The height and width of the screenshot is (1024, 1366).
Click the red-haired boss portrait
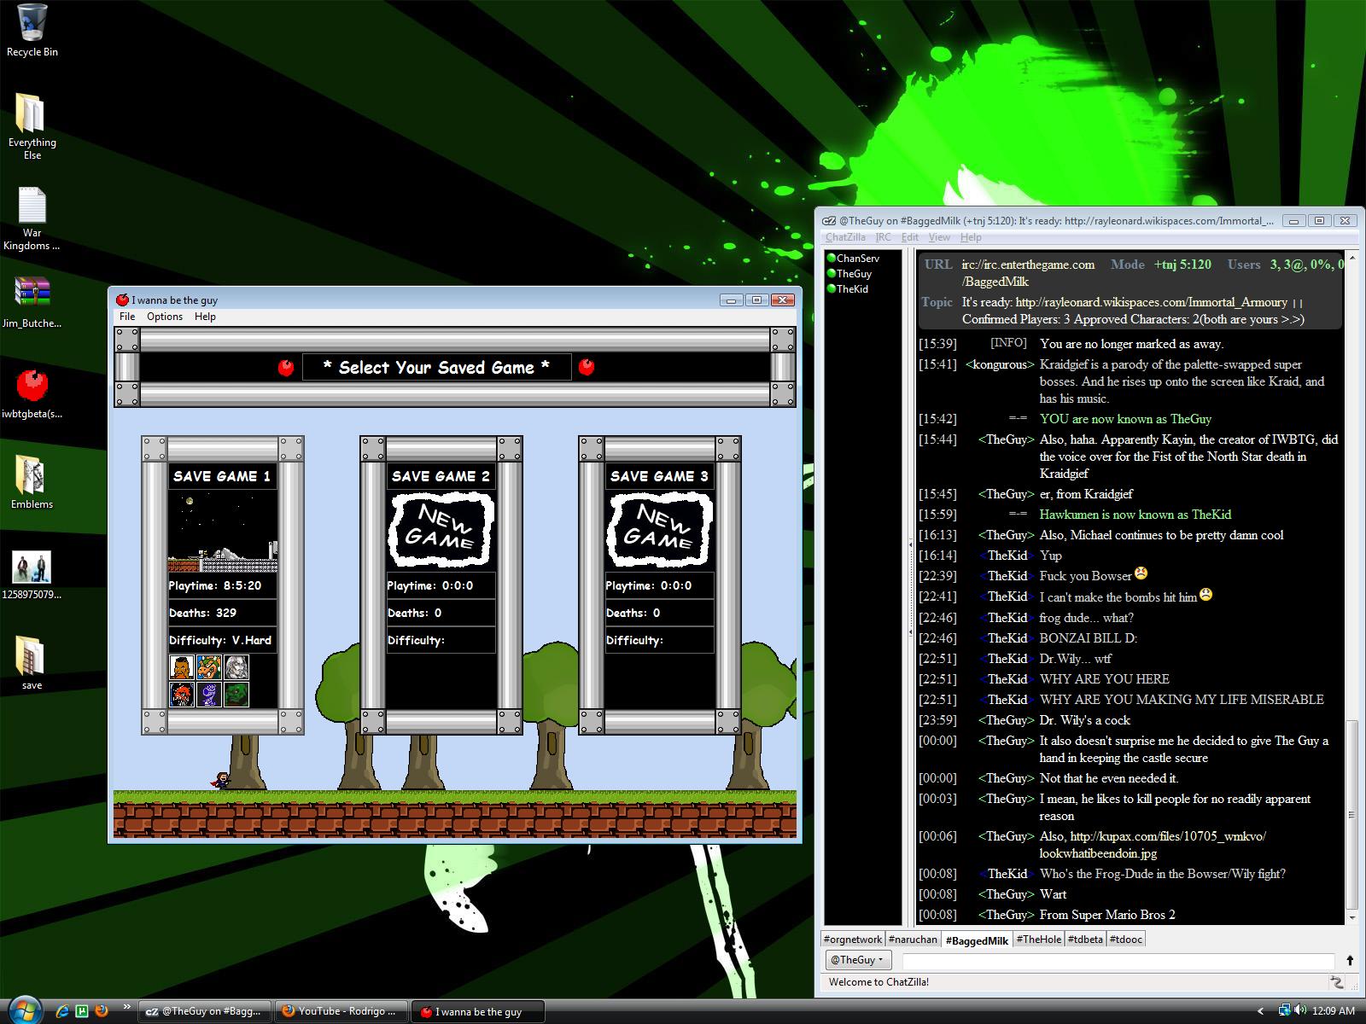tap(182, 695)
